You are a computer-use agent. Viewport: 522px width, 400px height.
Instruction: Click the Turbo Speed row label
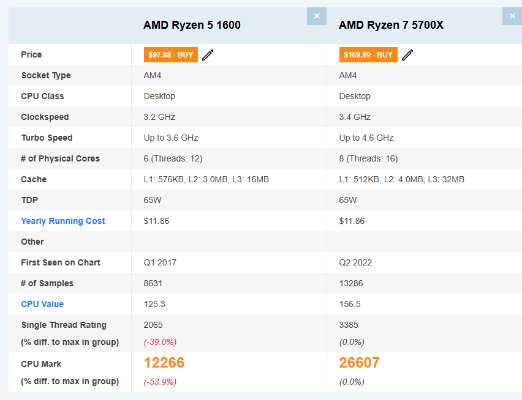click(x=47, y=138)
